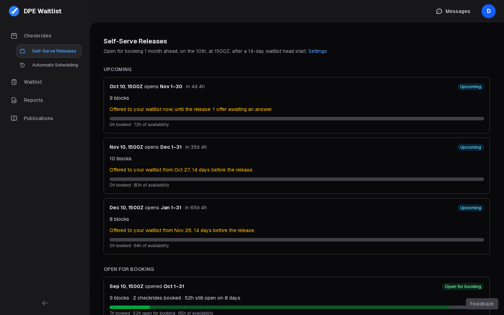
Task: Click the '9 blocks · 2 checkrides booked' line
Action: (x=175, y=298)
